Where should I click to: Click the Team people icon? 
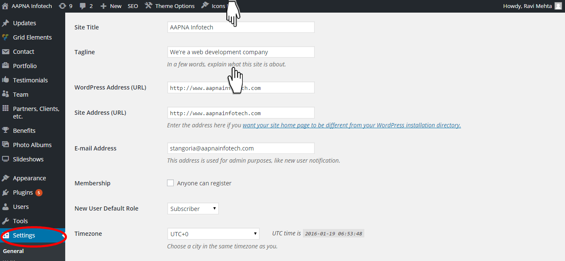tap(5, 94)
